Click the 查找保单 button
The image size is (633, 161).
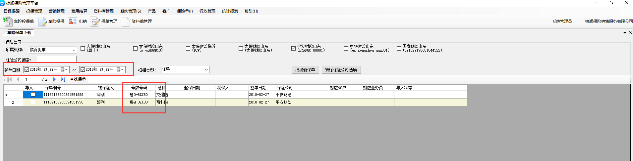[78, 79]
